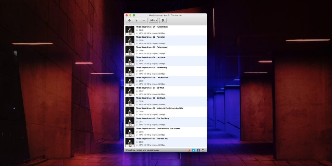Click the clock icon in Human Race row

[x=137, y=30]
